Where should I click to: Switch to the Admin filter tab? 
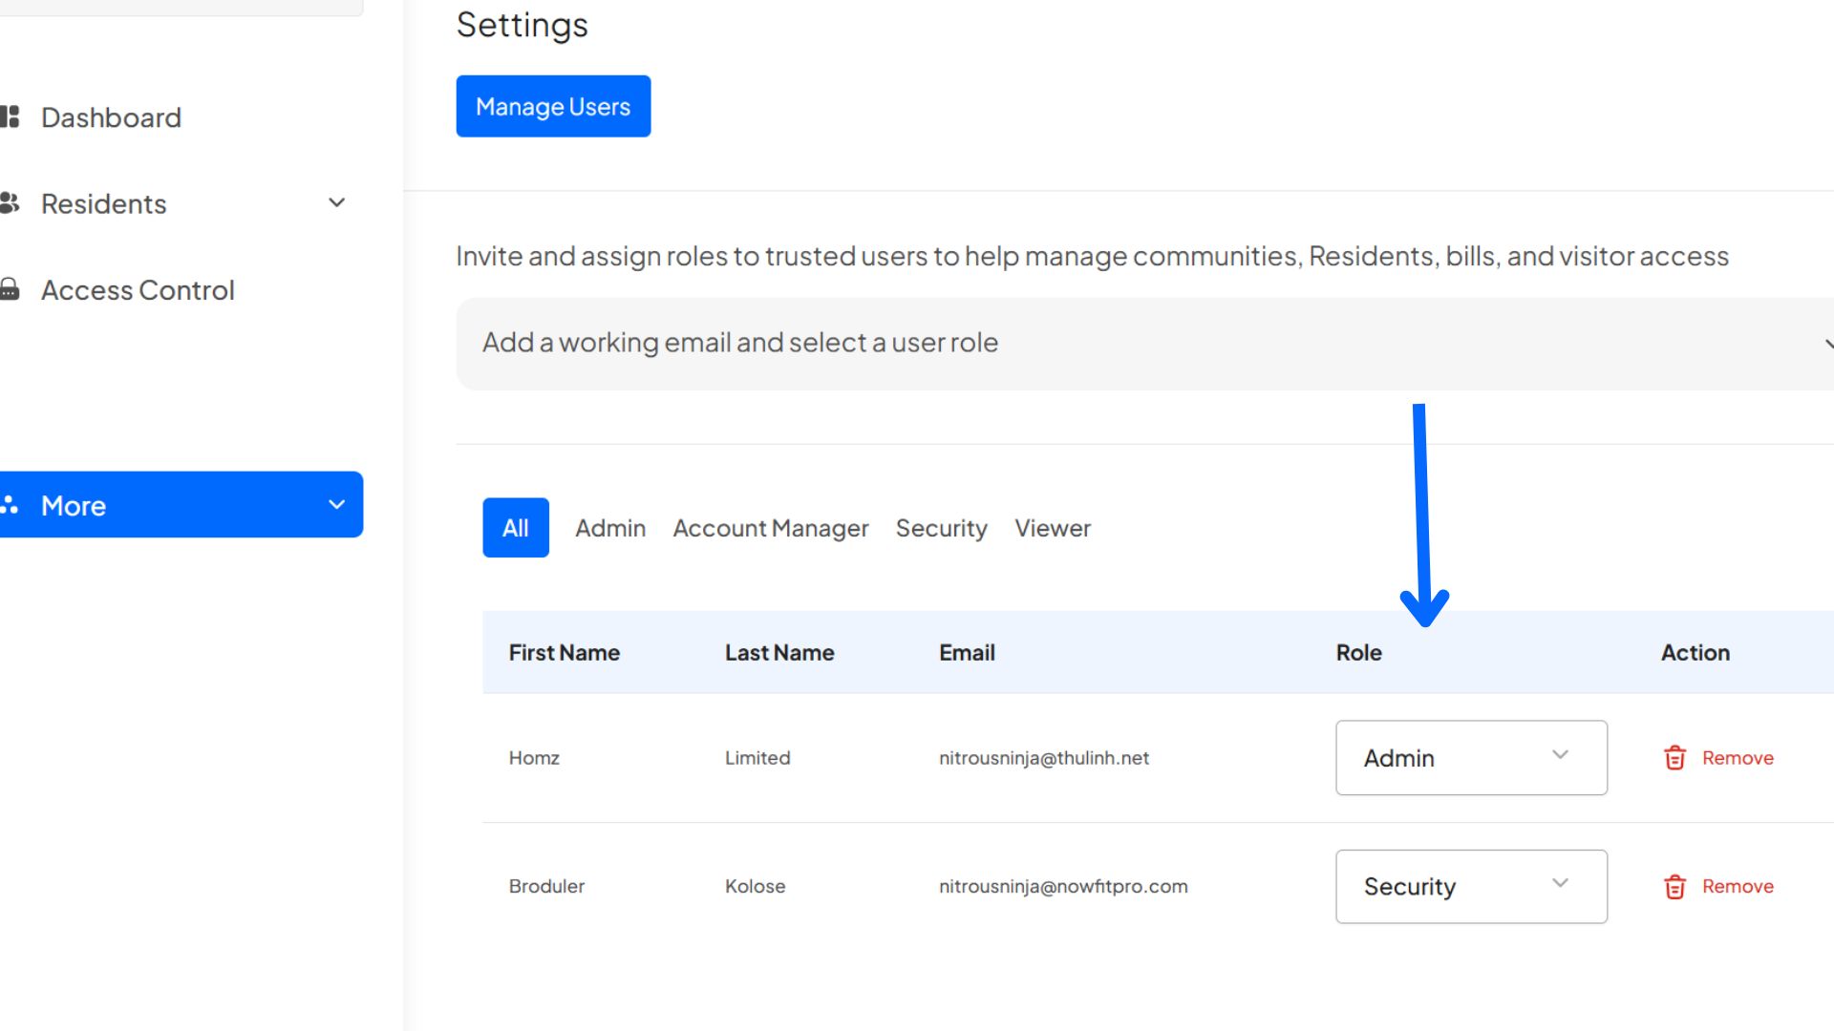(609, 528)
